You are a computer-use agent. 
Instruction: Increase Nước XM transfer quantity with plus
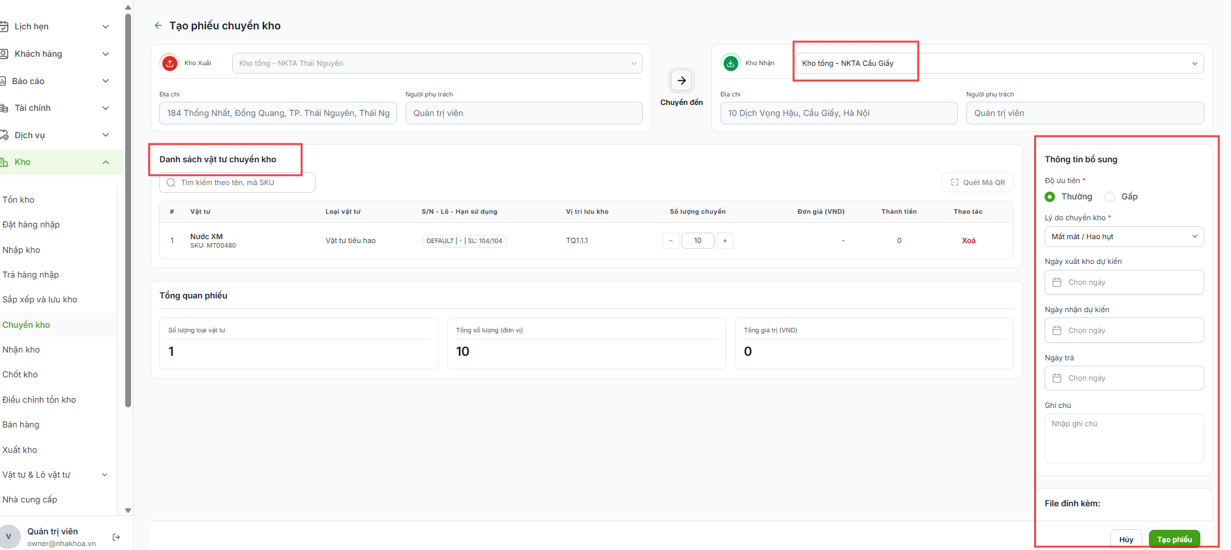[724, 240]
